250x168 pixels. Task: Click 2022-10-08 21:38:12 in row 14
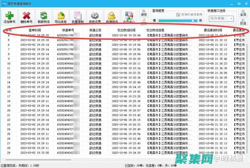[213, 82]
